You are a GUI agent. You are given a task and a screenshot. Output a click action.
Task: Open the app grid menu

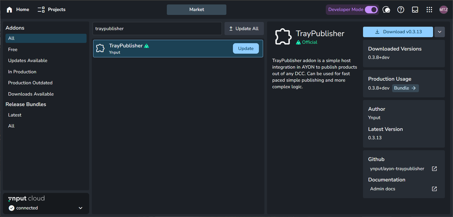(429, 10)
